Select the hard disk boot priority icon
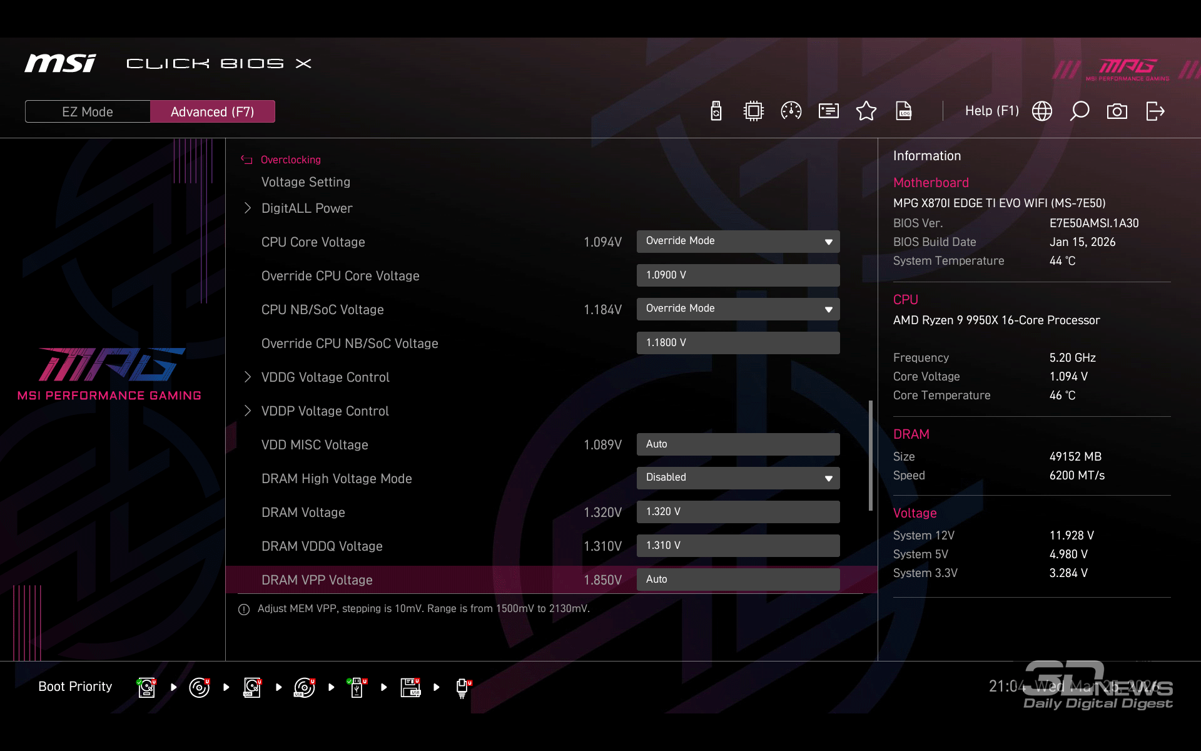1201x751 pixels. point(146,687)
